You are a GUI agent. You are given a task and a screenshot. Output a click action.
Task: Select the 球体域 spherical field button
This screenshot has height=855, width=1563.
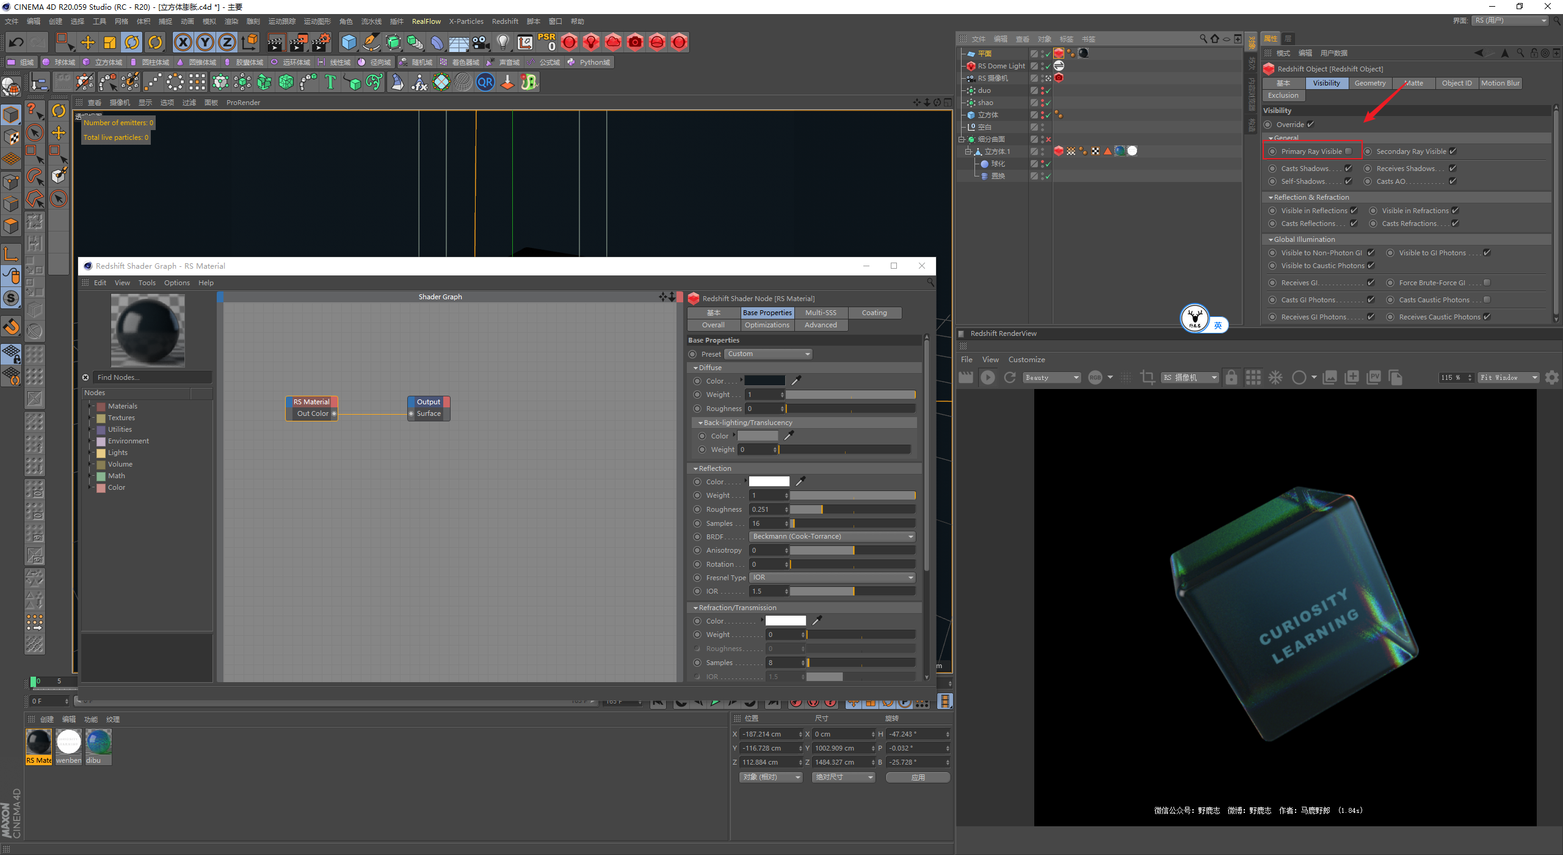point(59,62)
